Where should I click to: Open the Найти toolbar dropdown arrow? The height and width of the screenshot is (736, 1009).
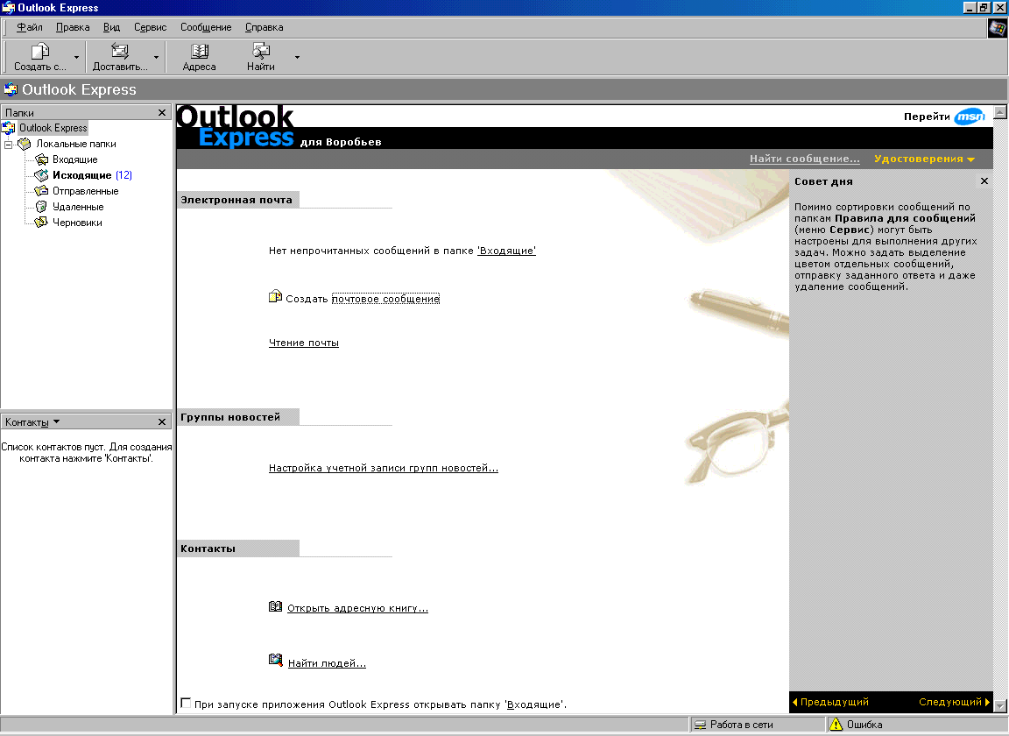coord(297,58)
